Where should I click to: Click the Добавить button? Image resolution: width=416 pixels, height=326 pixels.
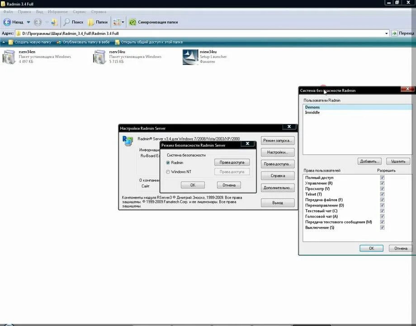369,161
